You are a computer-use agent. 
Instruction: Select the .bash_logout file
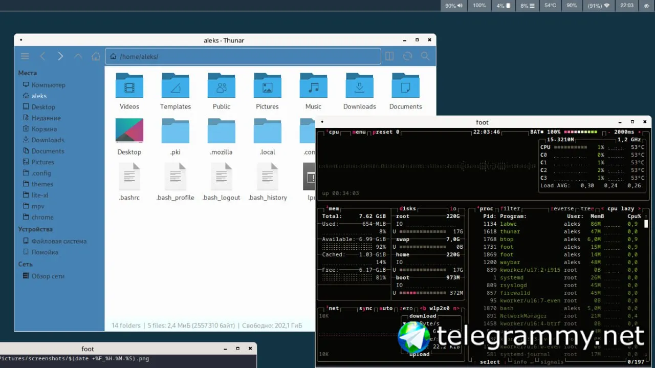tap(222, 177)
